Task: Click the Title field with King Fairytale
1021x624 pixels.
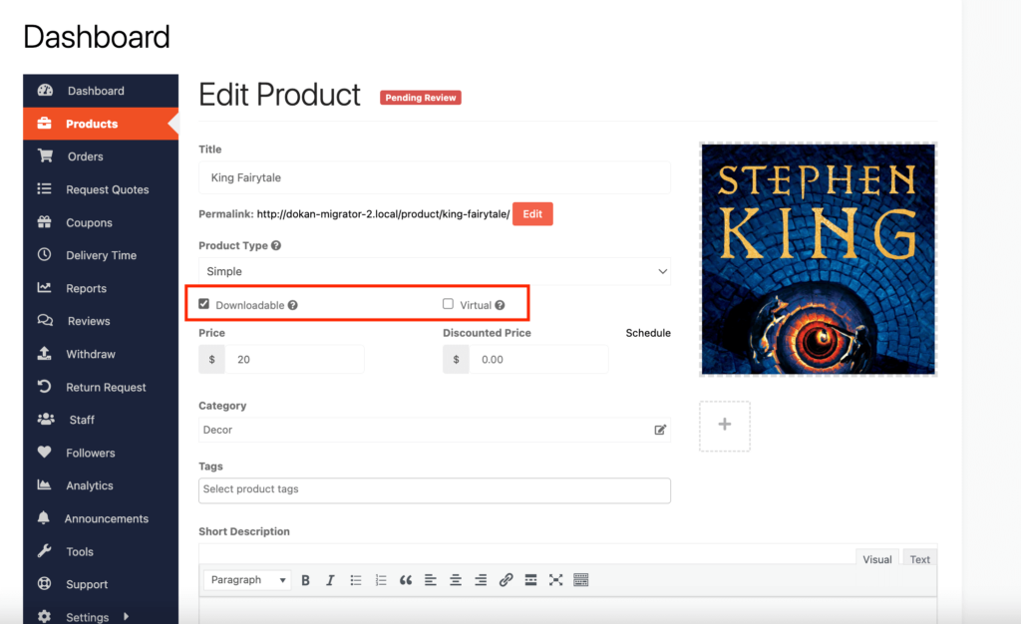Action: [435, 177]
